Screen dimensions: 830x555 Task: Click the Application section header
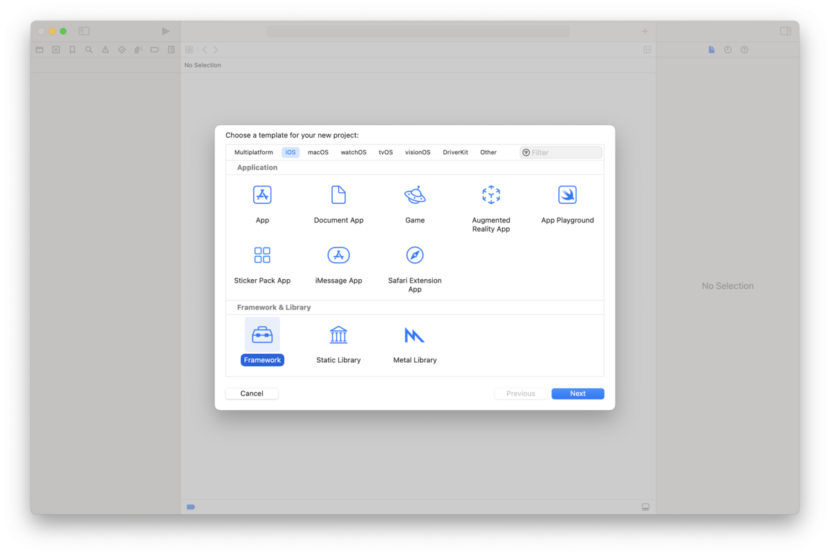click(257, 167)
